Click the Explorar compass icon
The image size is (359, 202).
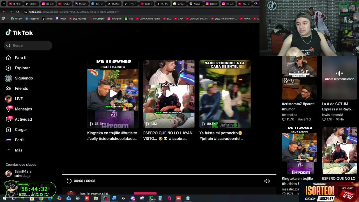(8, 68)
